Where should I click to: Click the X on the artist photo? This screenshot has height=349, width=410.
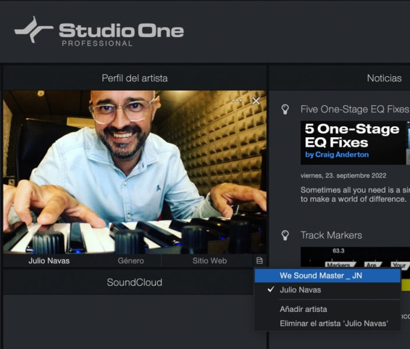point(256,101)
